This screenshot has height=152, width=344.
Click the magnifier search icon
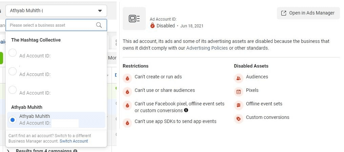99,25
